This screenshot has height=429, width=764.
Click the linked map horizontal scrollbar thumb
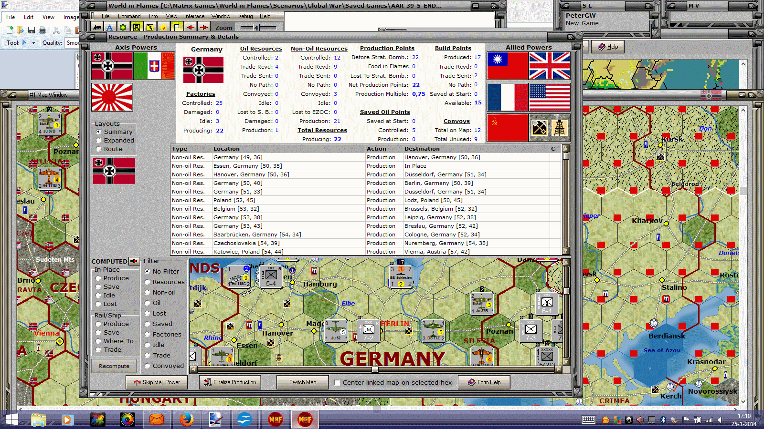point(375,369)
